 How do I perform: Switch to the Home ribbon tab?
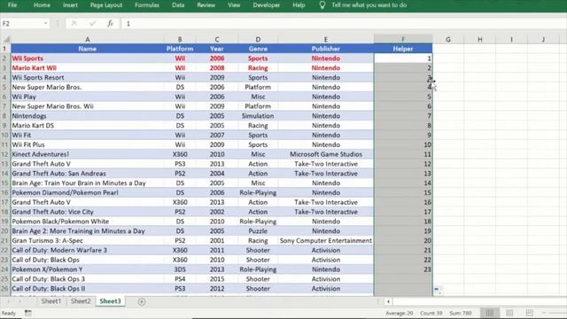[42, 5]
